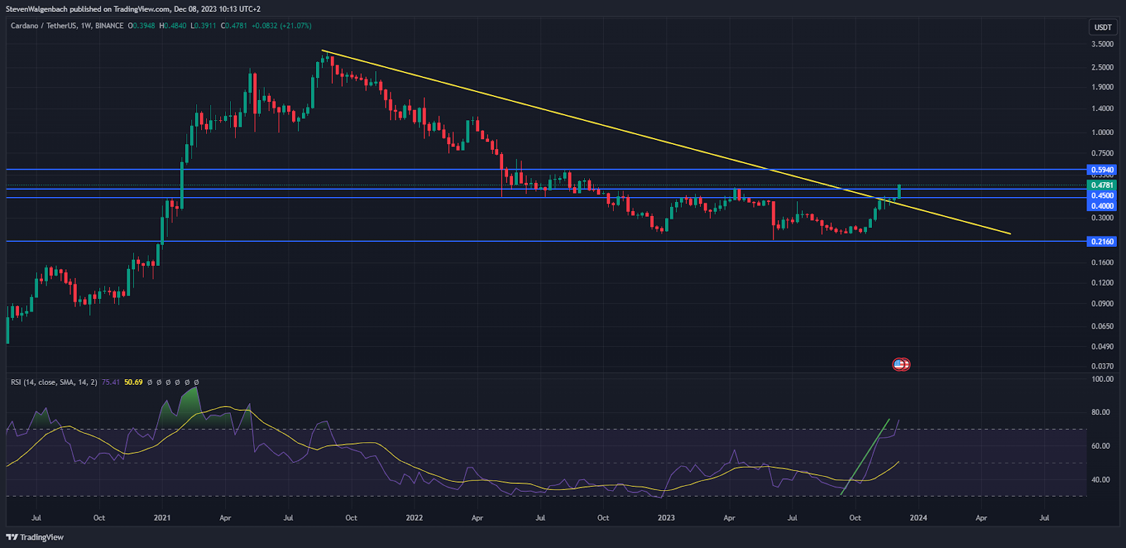This screenshot has width=1126, height=548.
Task: Click the green 0.4781 current price tag
Action: tap(1102, 186)
